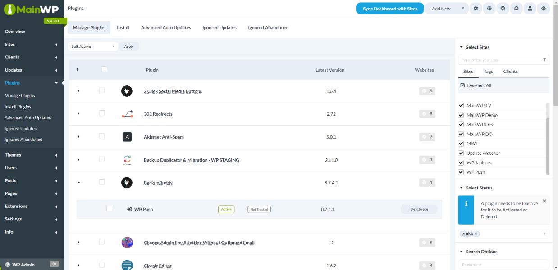Click the filter icon in sites search

[544, 60]
